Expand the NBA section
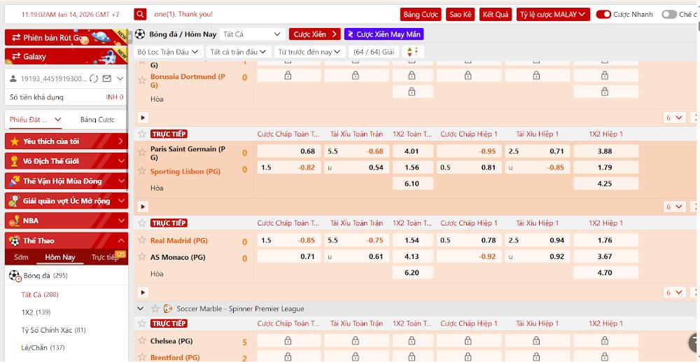This screenshot has height=362, width=700. pos(66,221)
